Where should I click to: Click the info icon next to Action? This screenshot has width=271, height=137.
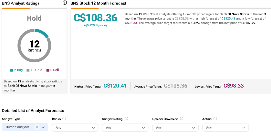click(x=215, y=119)
